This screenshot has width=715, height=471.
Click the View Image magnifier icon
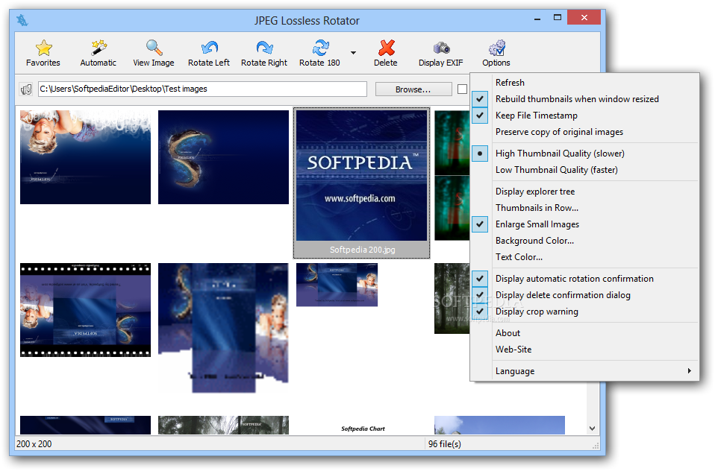coord(154,53)
